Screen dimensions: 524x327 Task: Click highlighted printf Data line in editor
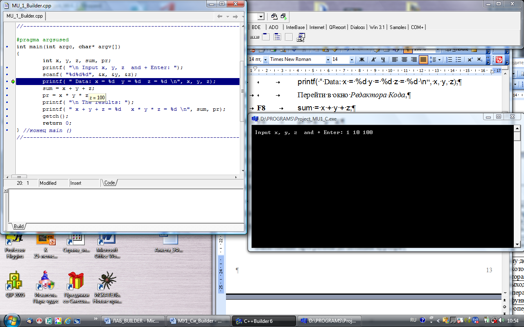127,81
